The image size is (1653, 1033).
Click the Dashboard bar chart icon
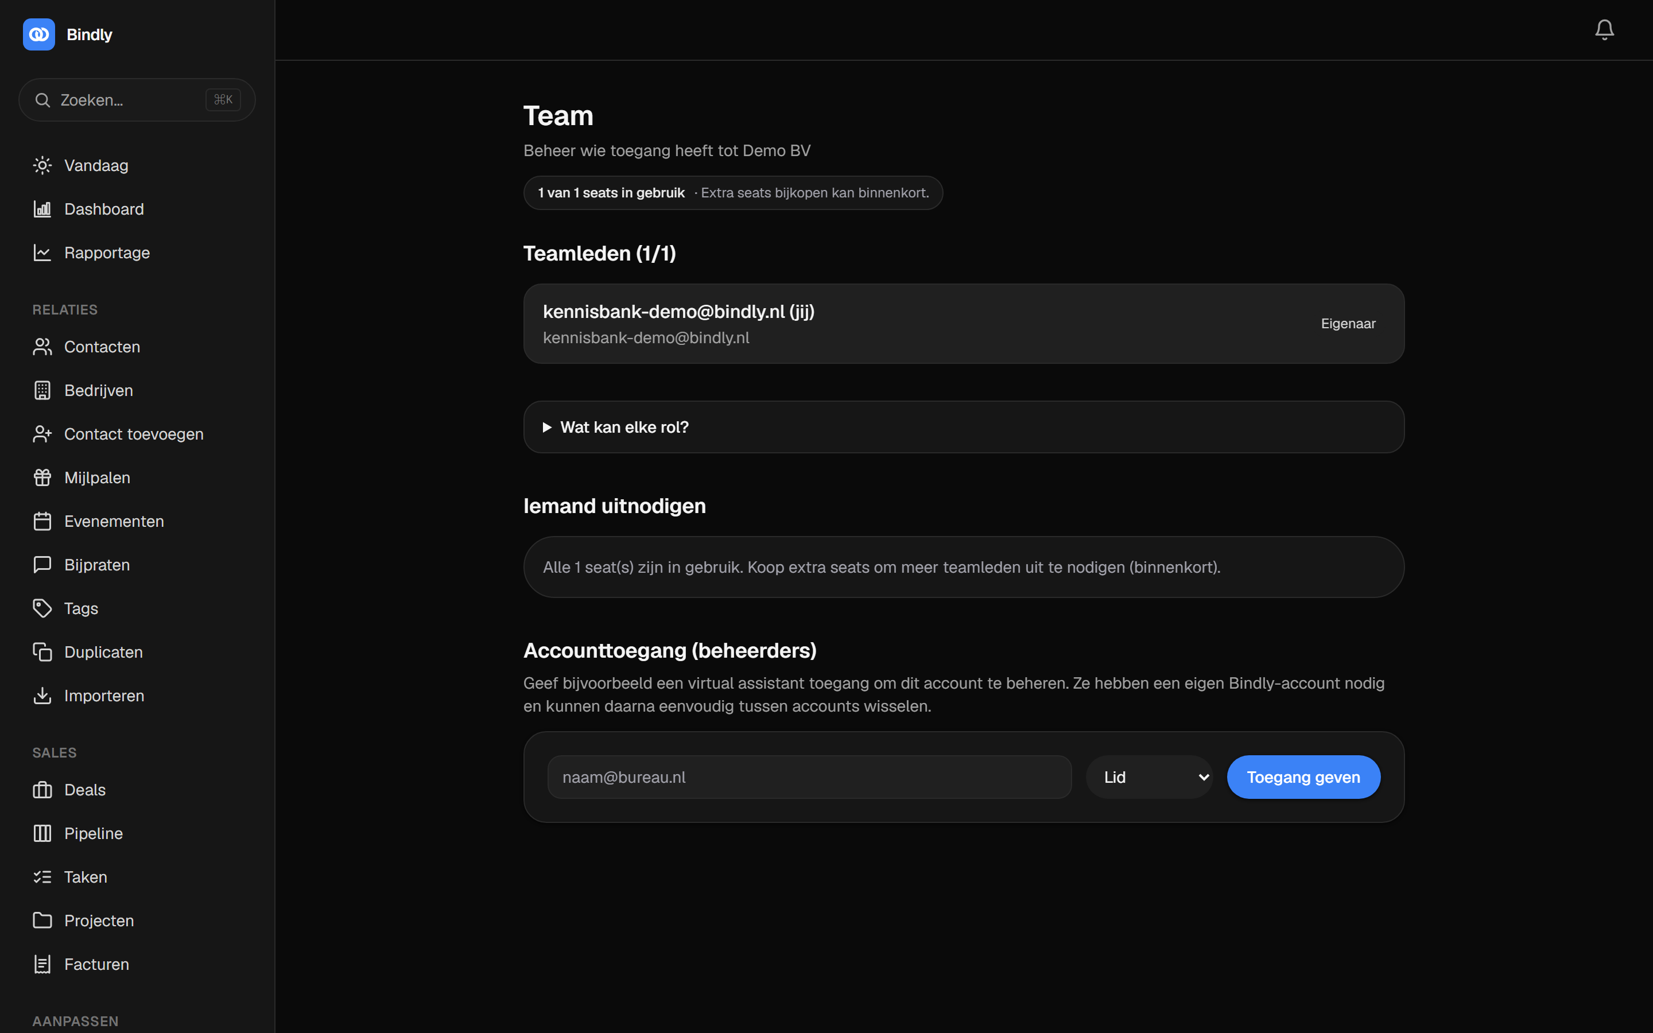(x=42, y=209)
